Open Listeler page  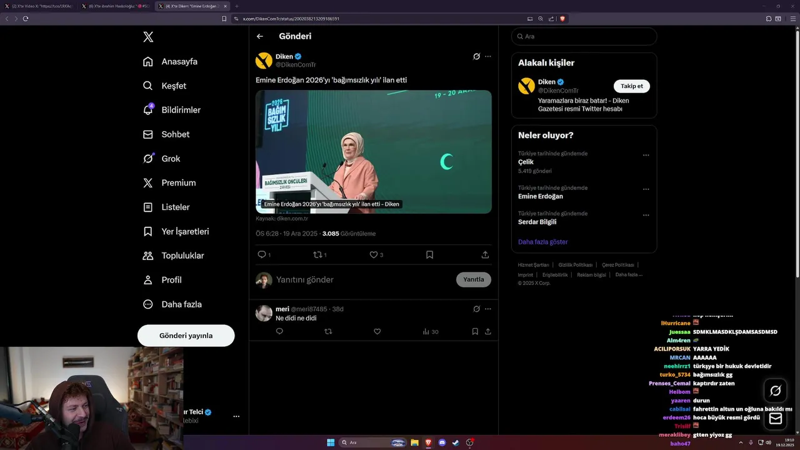166,207
